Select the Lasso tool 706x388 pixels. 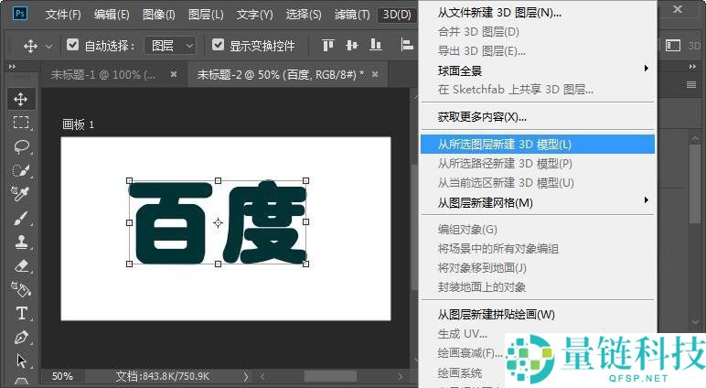tap(21, 146)
